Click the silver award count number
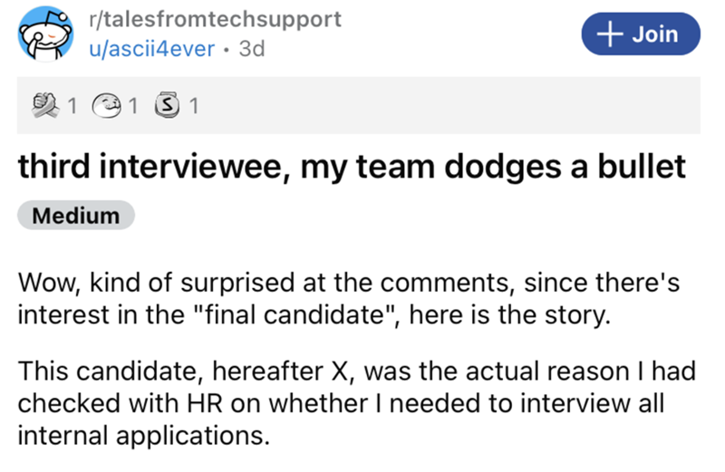Viewport: 725px width, 472px height. (x=191, y=107)
